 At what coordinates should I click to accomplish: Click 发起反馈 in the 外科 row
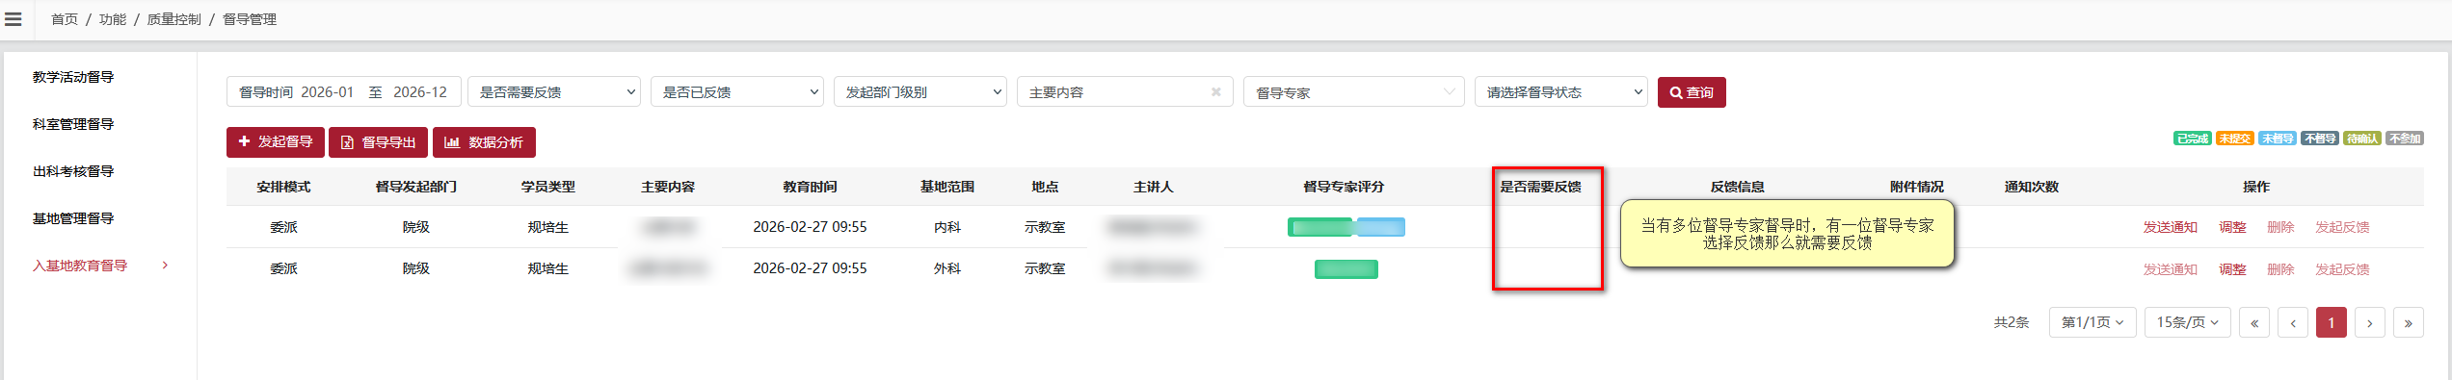tap(2342, 269)
